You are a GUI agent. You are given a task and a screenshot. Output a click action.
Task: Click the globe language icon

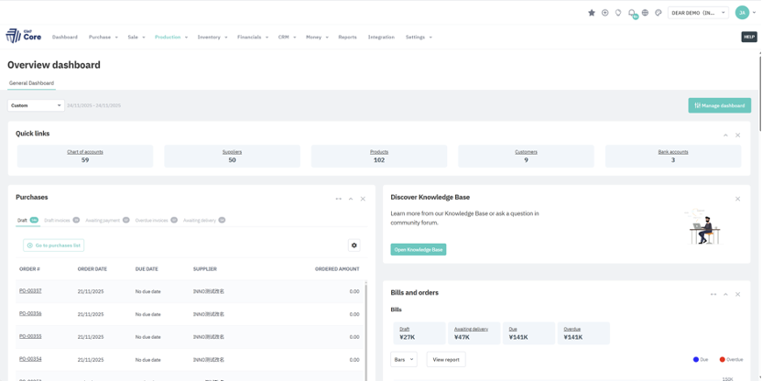(x=645, y=13)
